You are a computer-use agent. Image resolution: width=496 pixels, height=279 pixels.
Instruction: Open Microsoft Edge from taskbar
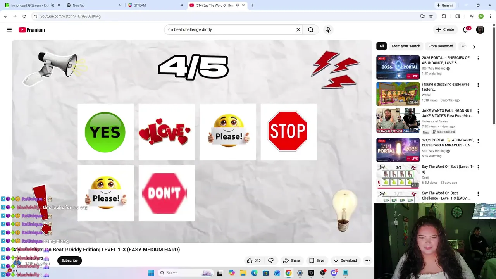coord(254,273)
